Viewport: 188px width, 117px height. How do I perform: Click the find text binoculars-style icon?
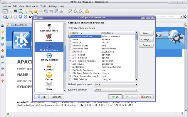(x=70, y=11)
